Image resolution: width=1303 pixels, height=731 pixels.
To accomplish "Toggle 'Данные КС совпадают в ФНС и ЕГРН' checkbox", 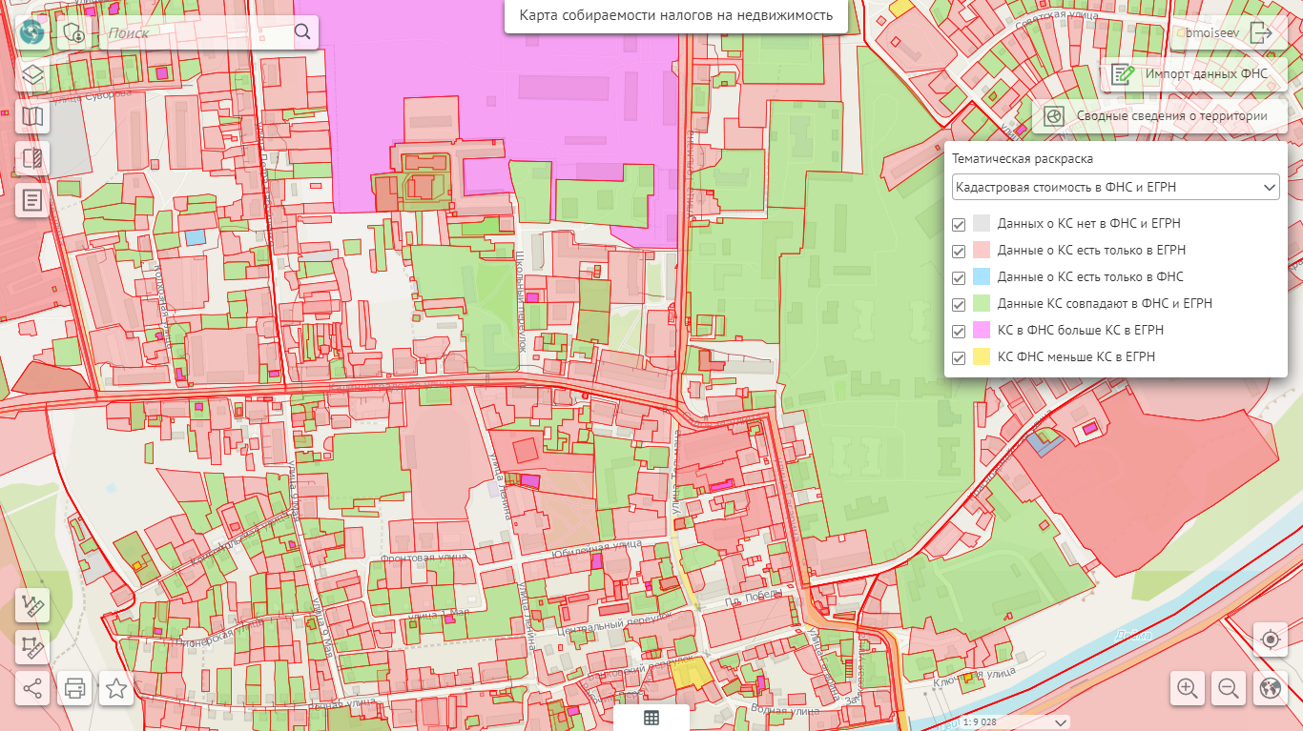I will click(960, 304).
